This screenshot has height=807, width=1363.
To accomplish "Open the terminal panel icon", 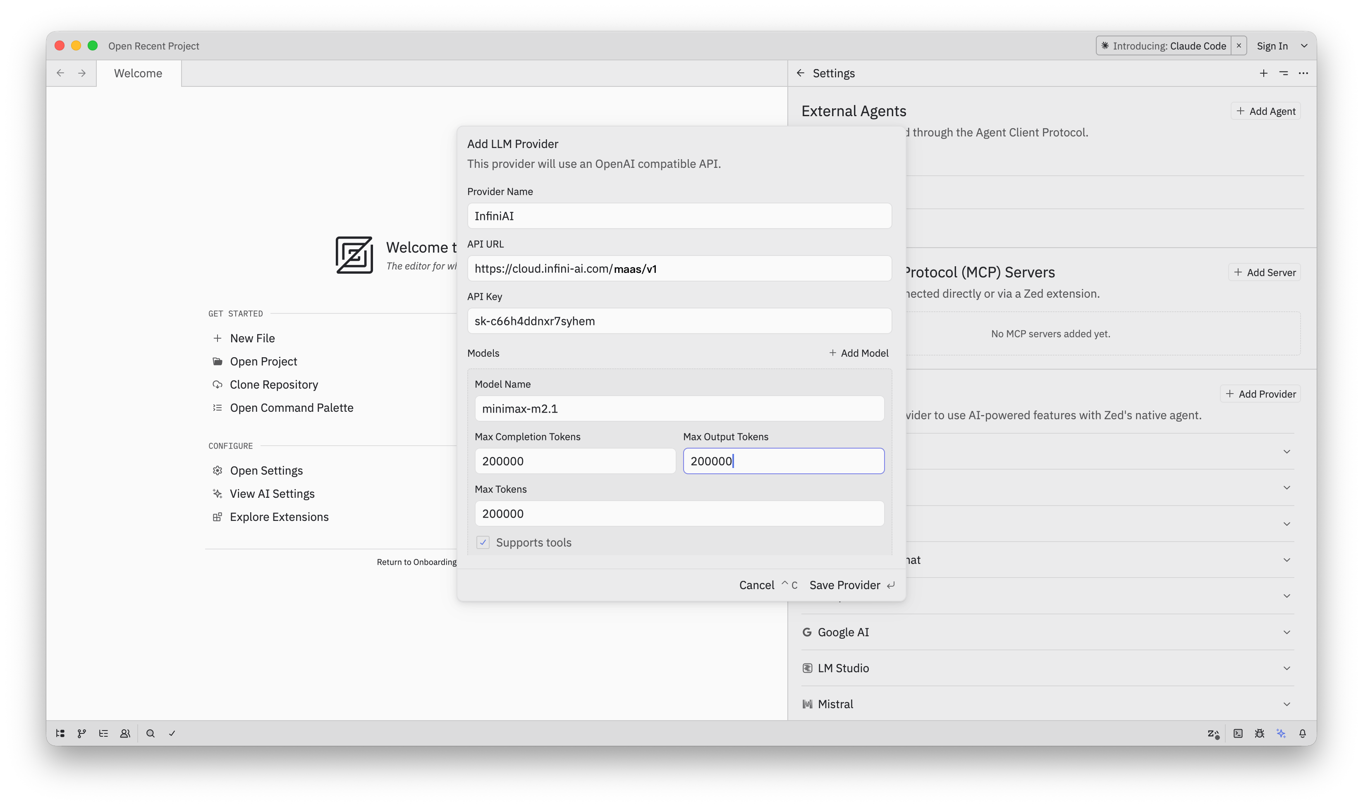I will 1238,733.
